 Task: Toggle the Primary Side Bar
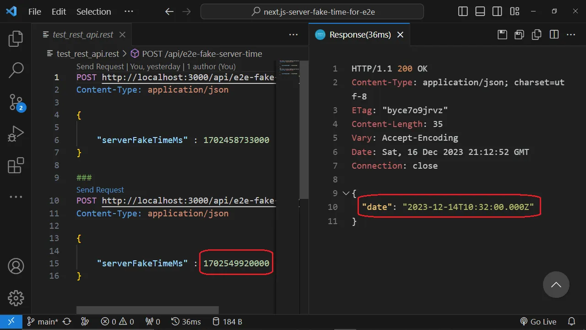point(462,11)
